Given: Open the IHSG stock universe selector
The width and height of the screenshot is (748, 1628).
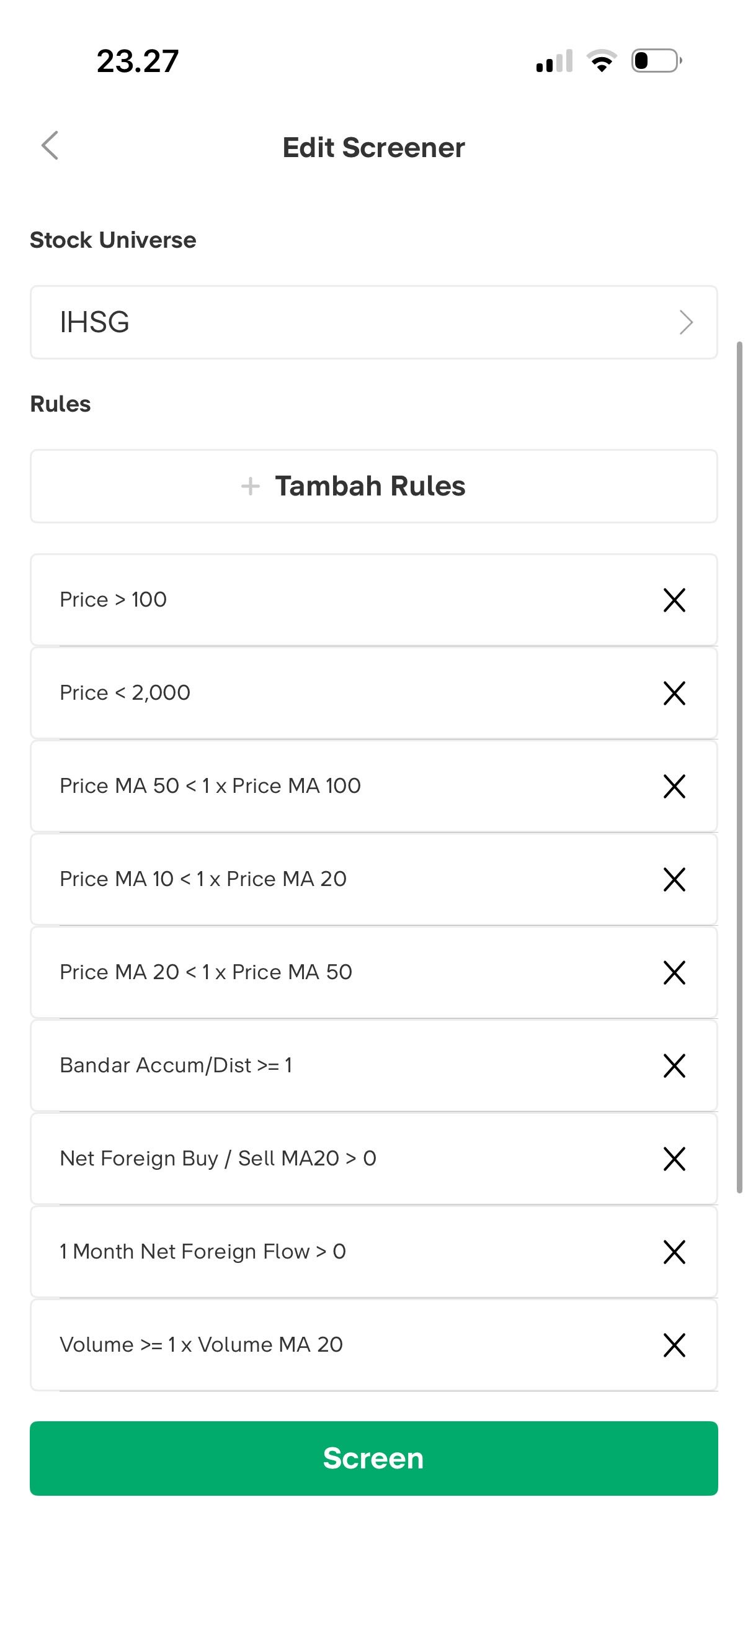Looking at the screenshot, I should pos(372,322).
